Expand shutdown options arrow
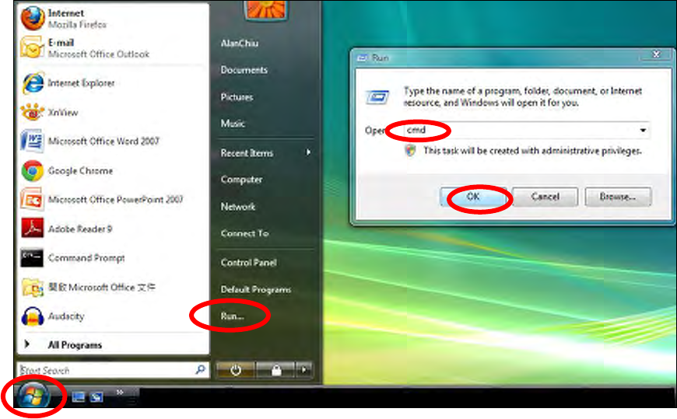 tap(304, 370)
